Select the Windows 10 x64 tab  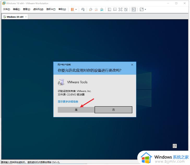click(x=15, y=17)
